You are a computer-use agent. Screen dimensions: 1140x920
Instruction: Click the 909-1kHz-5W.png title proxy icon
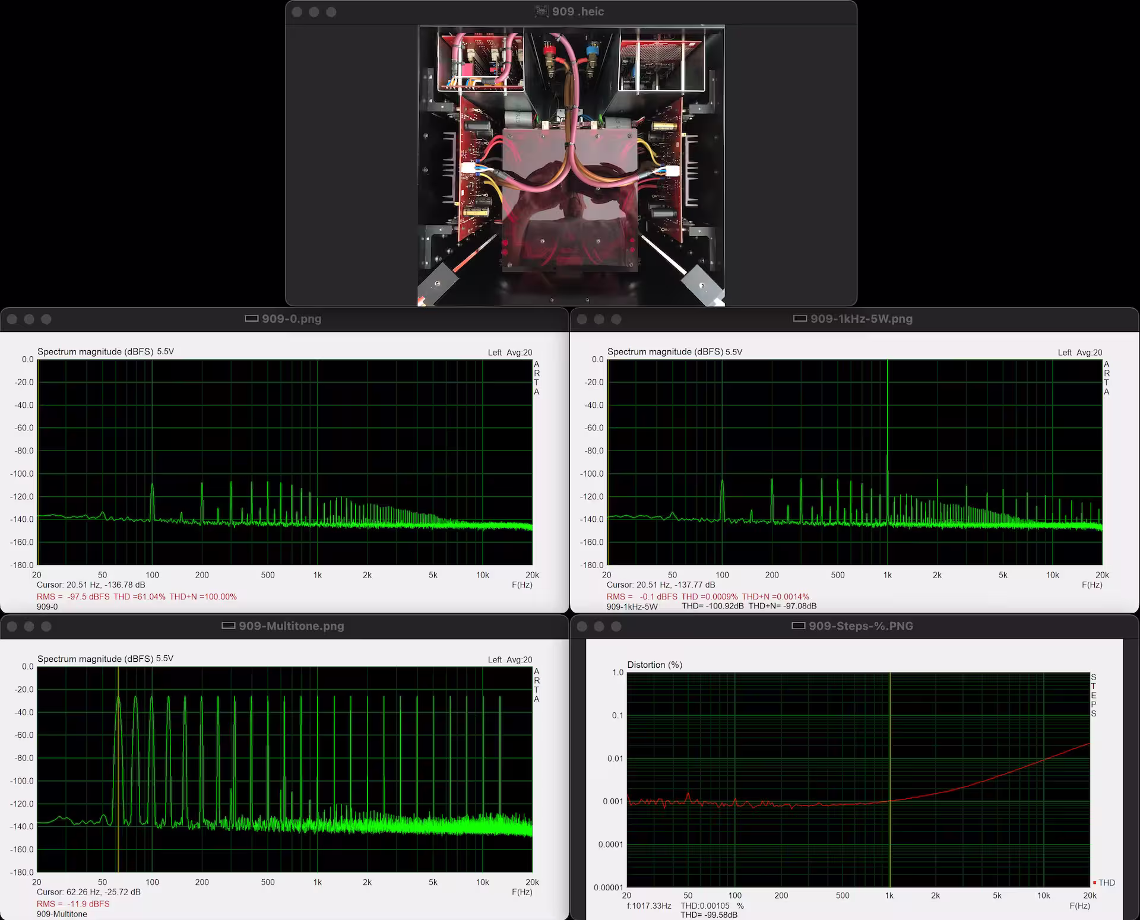800,319
